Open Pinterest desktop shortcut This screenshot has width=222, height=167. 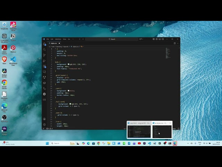[x=13, y=49]
